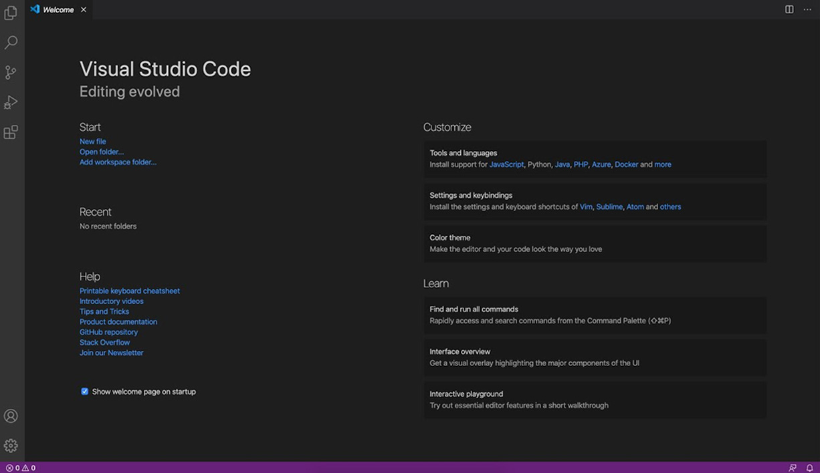Open the Tips and Tricks link
The width and height of the screenshot is (820, 473).
(x=104, y=311)
